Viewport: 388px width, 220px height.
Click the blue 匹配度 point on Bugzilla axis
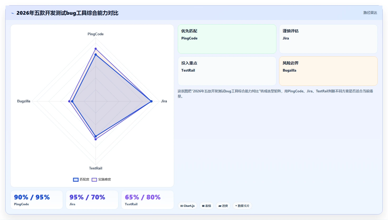72,101
